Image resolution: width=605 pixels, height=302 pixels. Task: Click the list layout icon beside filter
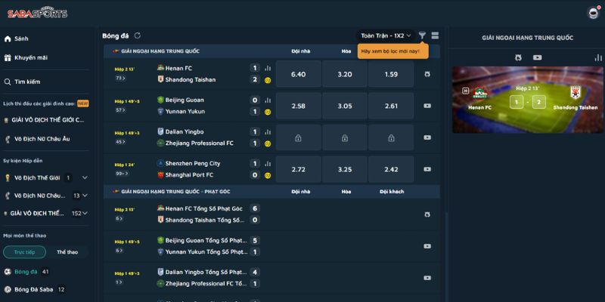[x=435, y=35]
